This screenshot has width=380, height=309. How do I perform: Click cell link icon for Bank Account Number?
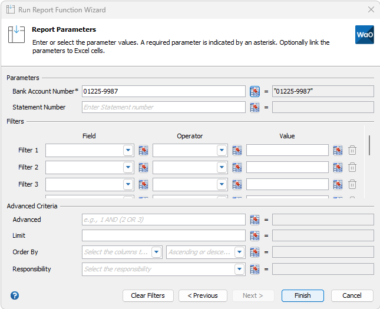click(x=255, y=91)
